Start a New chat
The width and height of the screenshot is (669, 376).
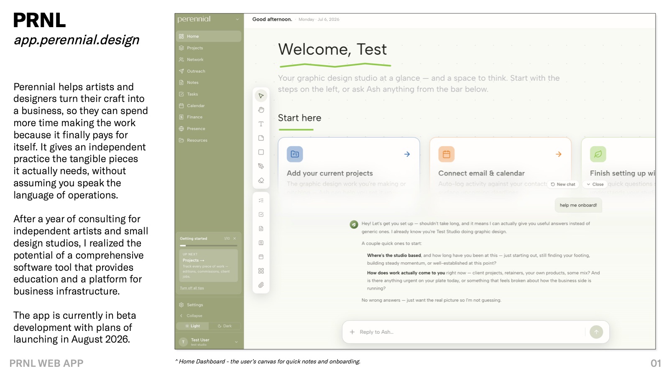pos(563,184)
